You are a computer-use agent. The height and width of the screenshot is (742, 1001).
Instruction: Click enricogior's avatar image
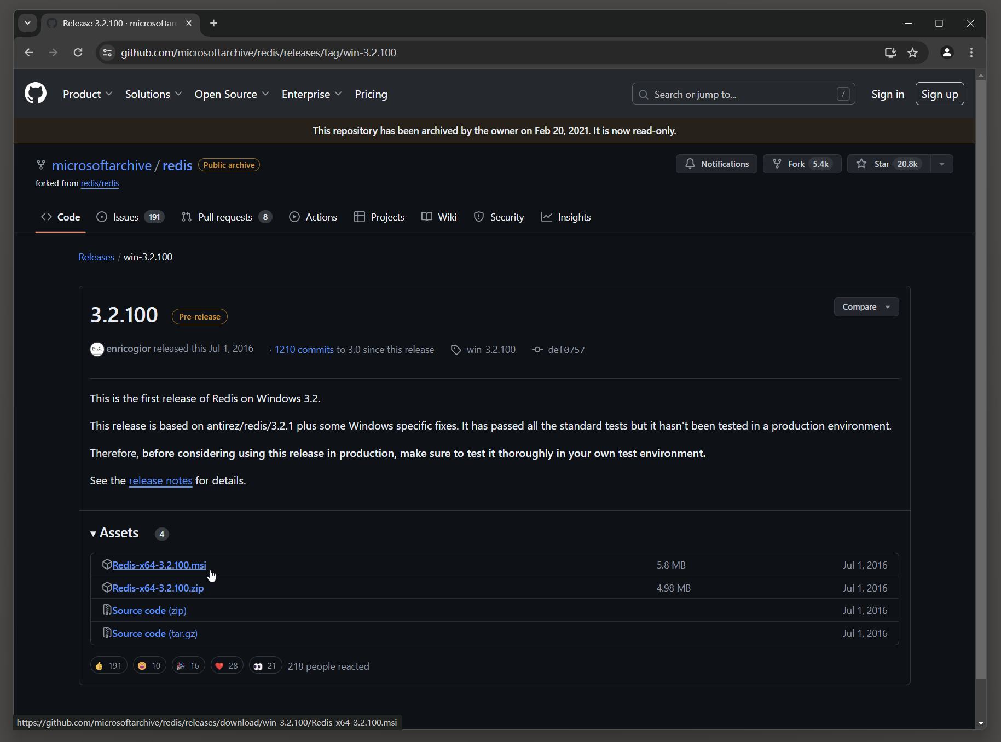coord(97,349)
